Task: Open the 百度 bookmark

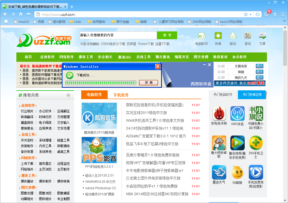Action: coord(39,22)
